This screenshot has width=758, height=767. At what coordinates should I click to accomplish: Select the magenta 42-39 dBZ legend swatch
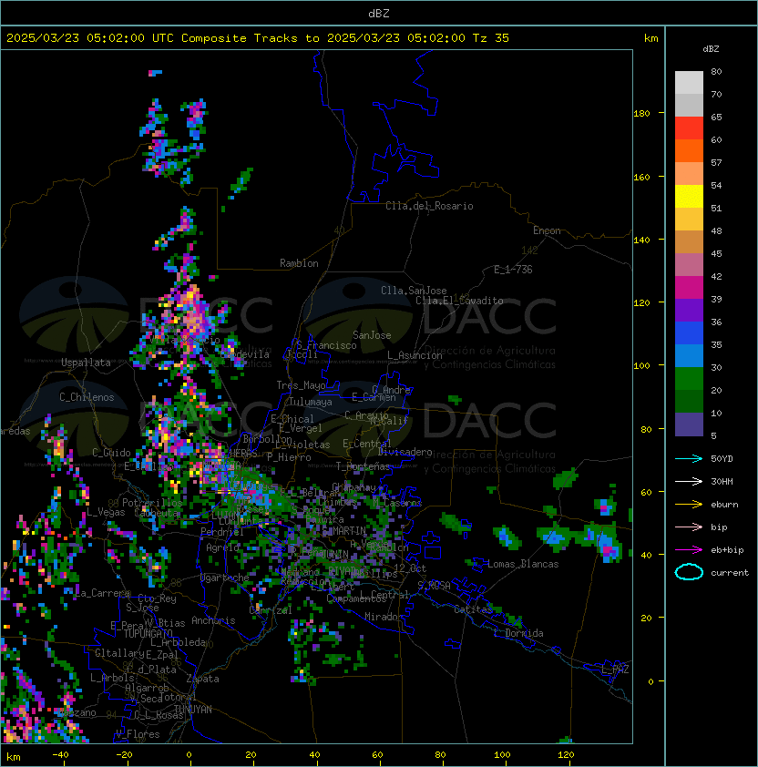tap(689, 288)
